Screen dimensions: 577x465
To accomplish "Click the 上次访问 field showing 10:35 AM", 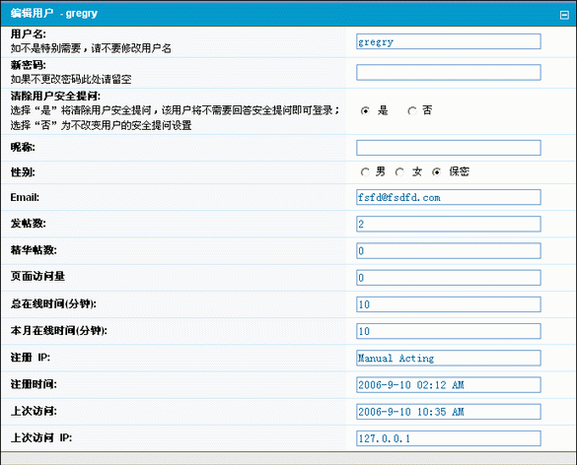I will click(x=449, y=412).
